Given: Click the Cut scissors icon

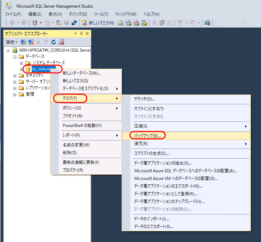Looking at the screenshot, I should click(154, 23).
